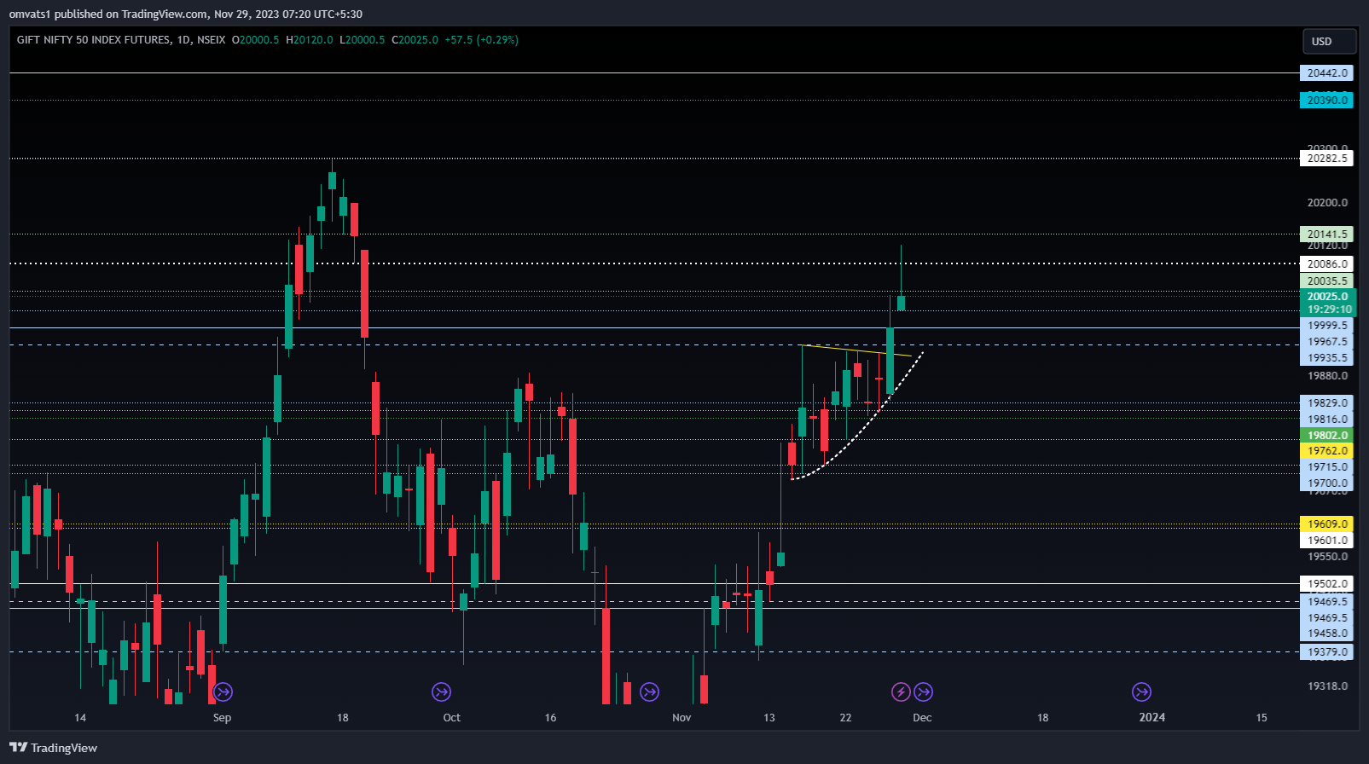The height and width of the screenshot is (764, 1369).
Task: Select the yellow 19762.0 price label
Action: coord(1326,451)
